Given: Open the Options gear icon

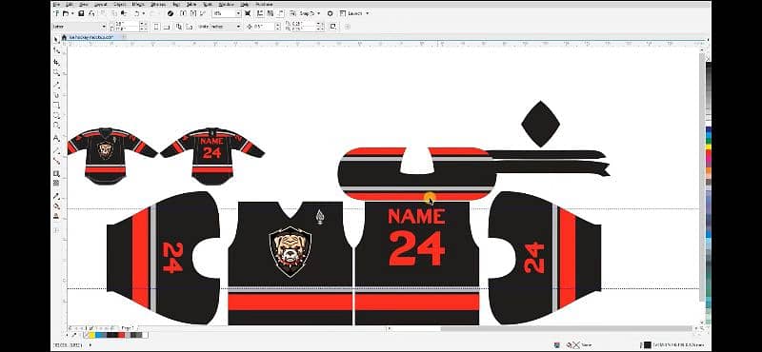Looking at the screenshot, I should tap(331, 13).
